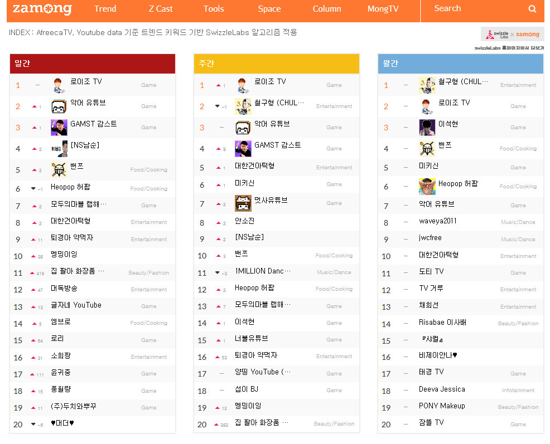Click the search magnifier icon
Image resolution: width=550 pixels, height=444 pixels.
pyautogui.click(x=532, y=9)
